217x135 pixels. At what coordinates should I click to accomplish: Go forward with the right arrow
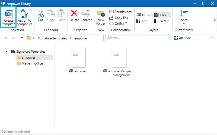(13, 38)
